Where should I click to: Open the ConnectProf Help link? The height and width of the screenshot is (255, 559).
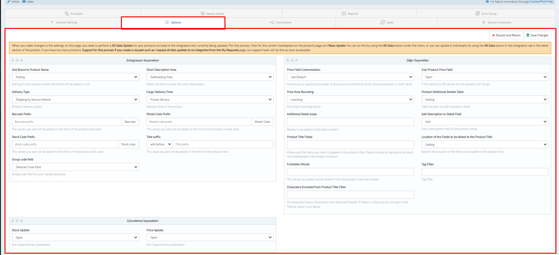click(541, 2)
